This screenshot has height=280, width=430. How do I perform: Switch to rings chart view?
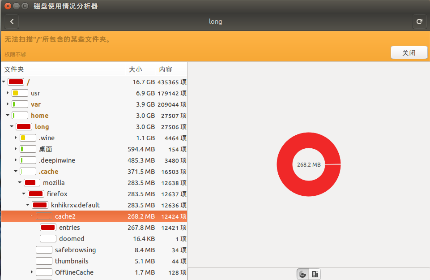click(302, 274)
